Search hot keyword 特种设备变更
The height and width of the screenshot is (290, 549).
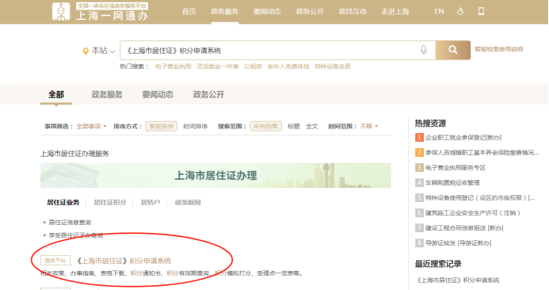coord(333,67)
